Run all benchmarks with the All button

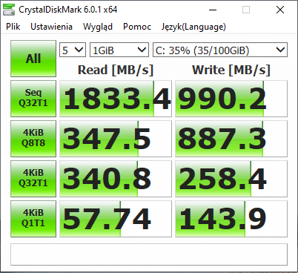[x=33, y=59]
